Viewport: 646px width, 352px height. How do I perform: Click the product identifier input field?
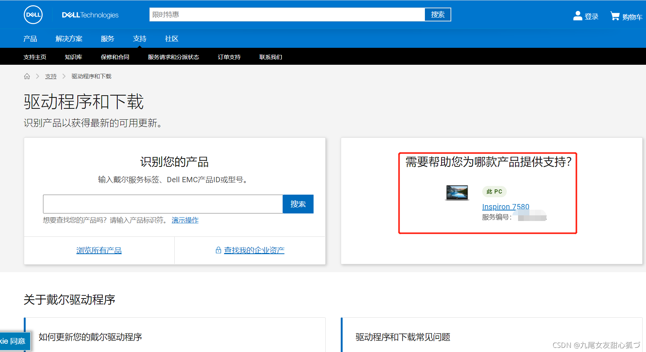163,204
